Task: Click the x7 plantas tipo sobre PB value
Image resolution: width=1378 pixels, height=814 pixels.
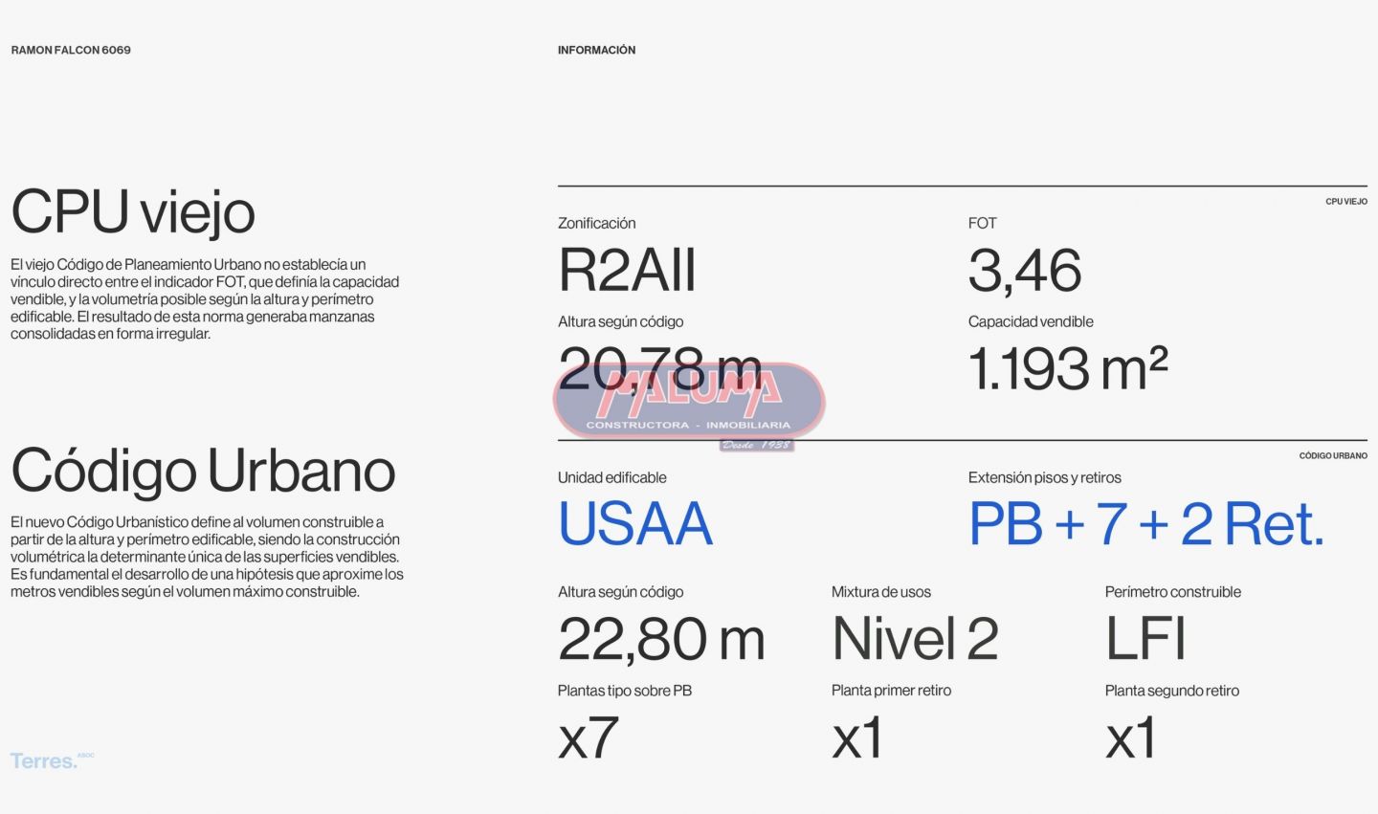Action: [588, 738]
